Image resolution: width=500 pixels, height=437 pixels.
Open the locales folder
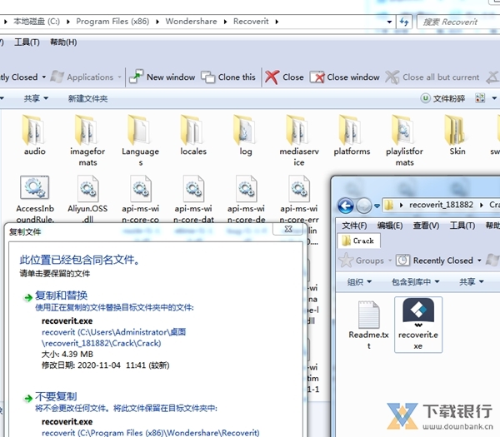(x=193, y=137)
